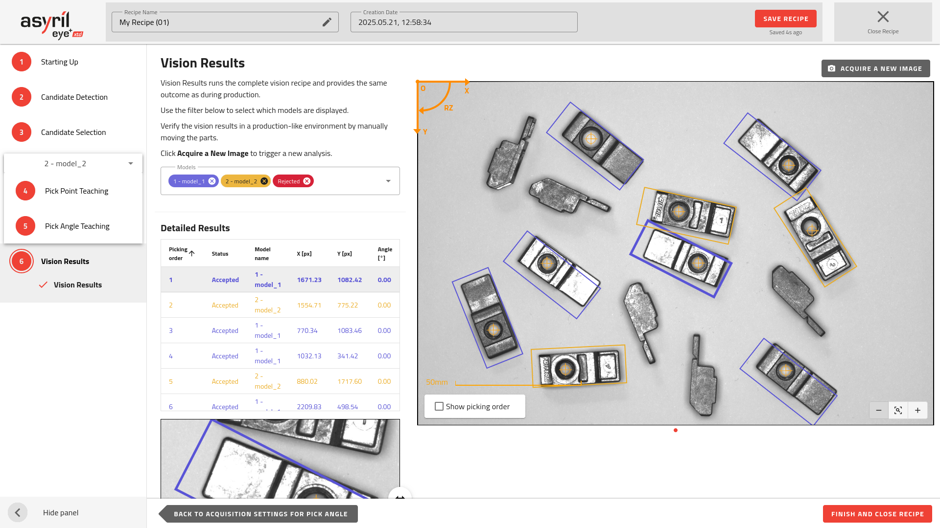Enable Show picking order checkbox
The width and height of the screenshot is (940, 528).
pos(439,407)
